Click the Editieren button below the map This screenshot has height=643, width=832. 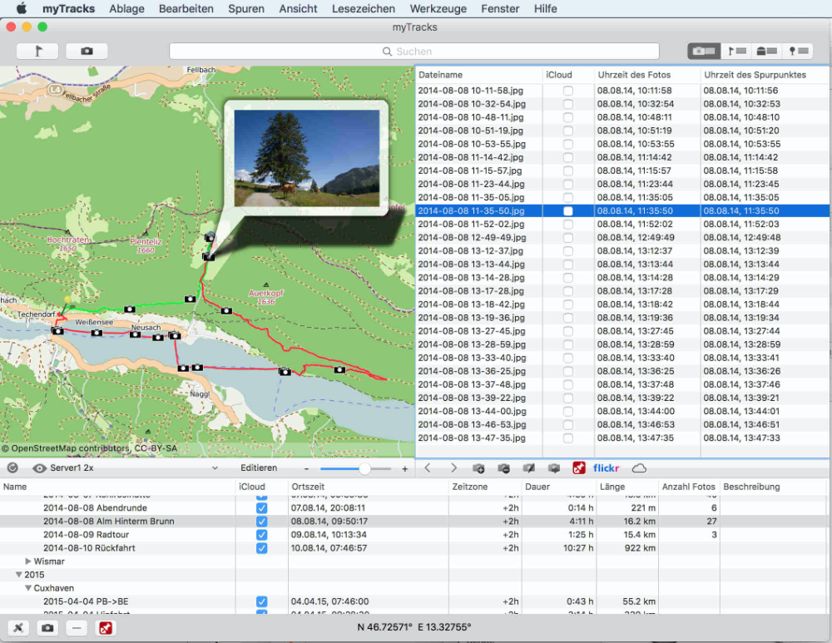click(x=259, y=468)
